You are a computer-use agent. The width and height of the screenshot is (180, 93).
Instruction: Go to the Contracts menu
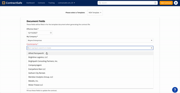(41, 3)
